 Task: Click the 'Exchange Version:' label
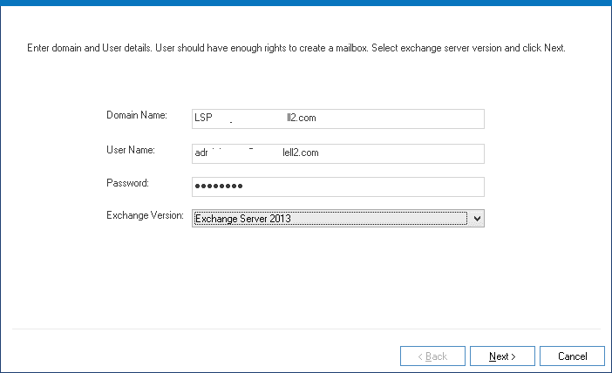coord(145,215)
